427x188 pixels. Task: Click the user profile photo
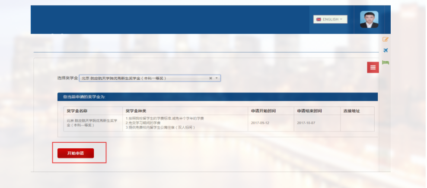tap(369, 19)
